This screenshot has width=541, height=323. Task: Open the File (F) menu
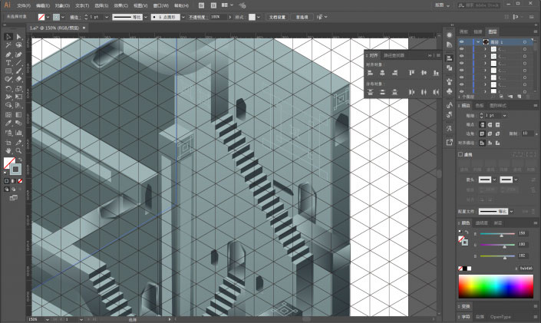(x=24, y=5)
